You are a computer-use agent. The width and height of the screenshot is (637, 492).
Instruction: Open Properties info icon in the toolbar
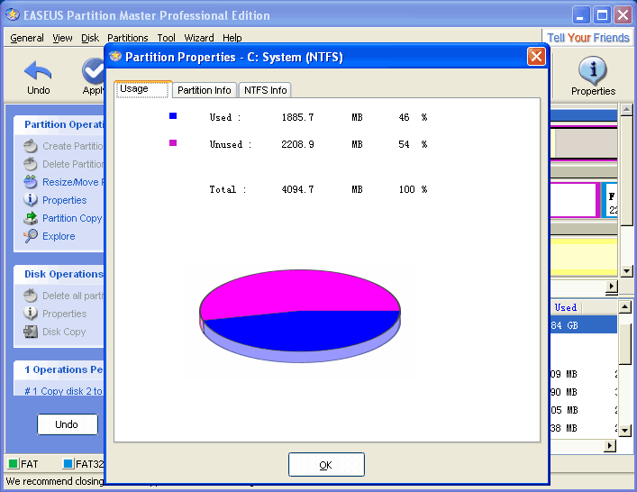click(x=593, y=69)
